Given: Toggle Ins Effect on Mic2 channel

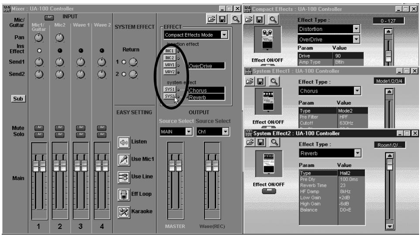Looking at the screenshot, I should point(60,50).
